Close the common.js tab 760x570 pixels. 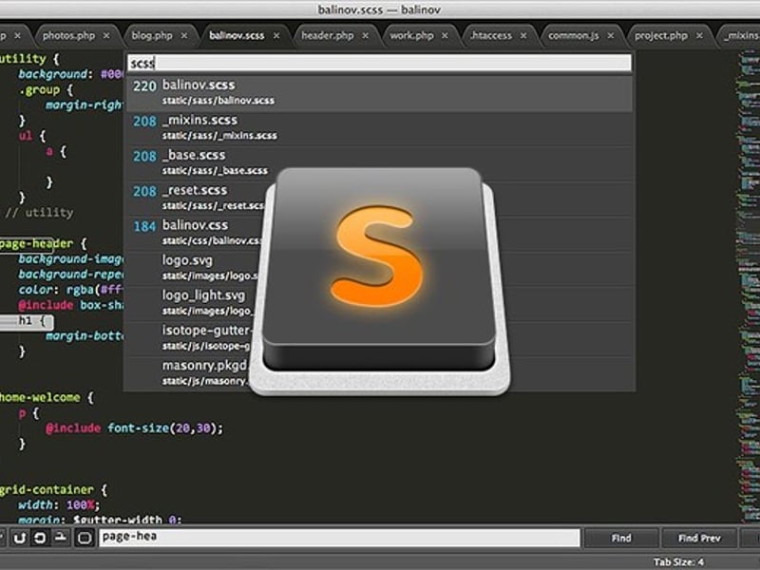pos(611,36)
